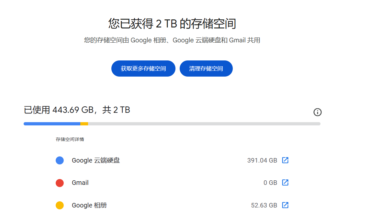Open the storage info circle icon
This screenshot has height=212, width=371.
317,112
